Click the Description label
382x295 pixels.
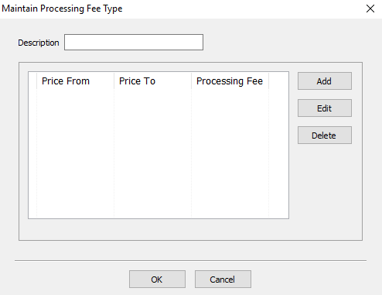click(39, 43)
